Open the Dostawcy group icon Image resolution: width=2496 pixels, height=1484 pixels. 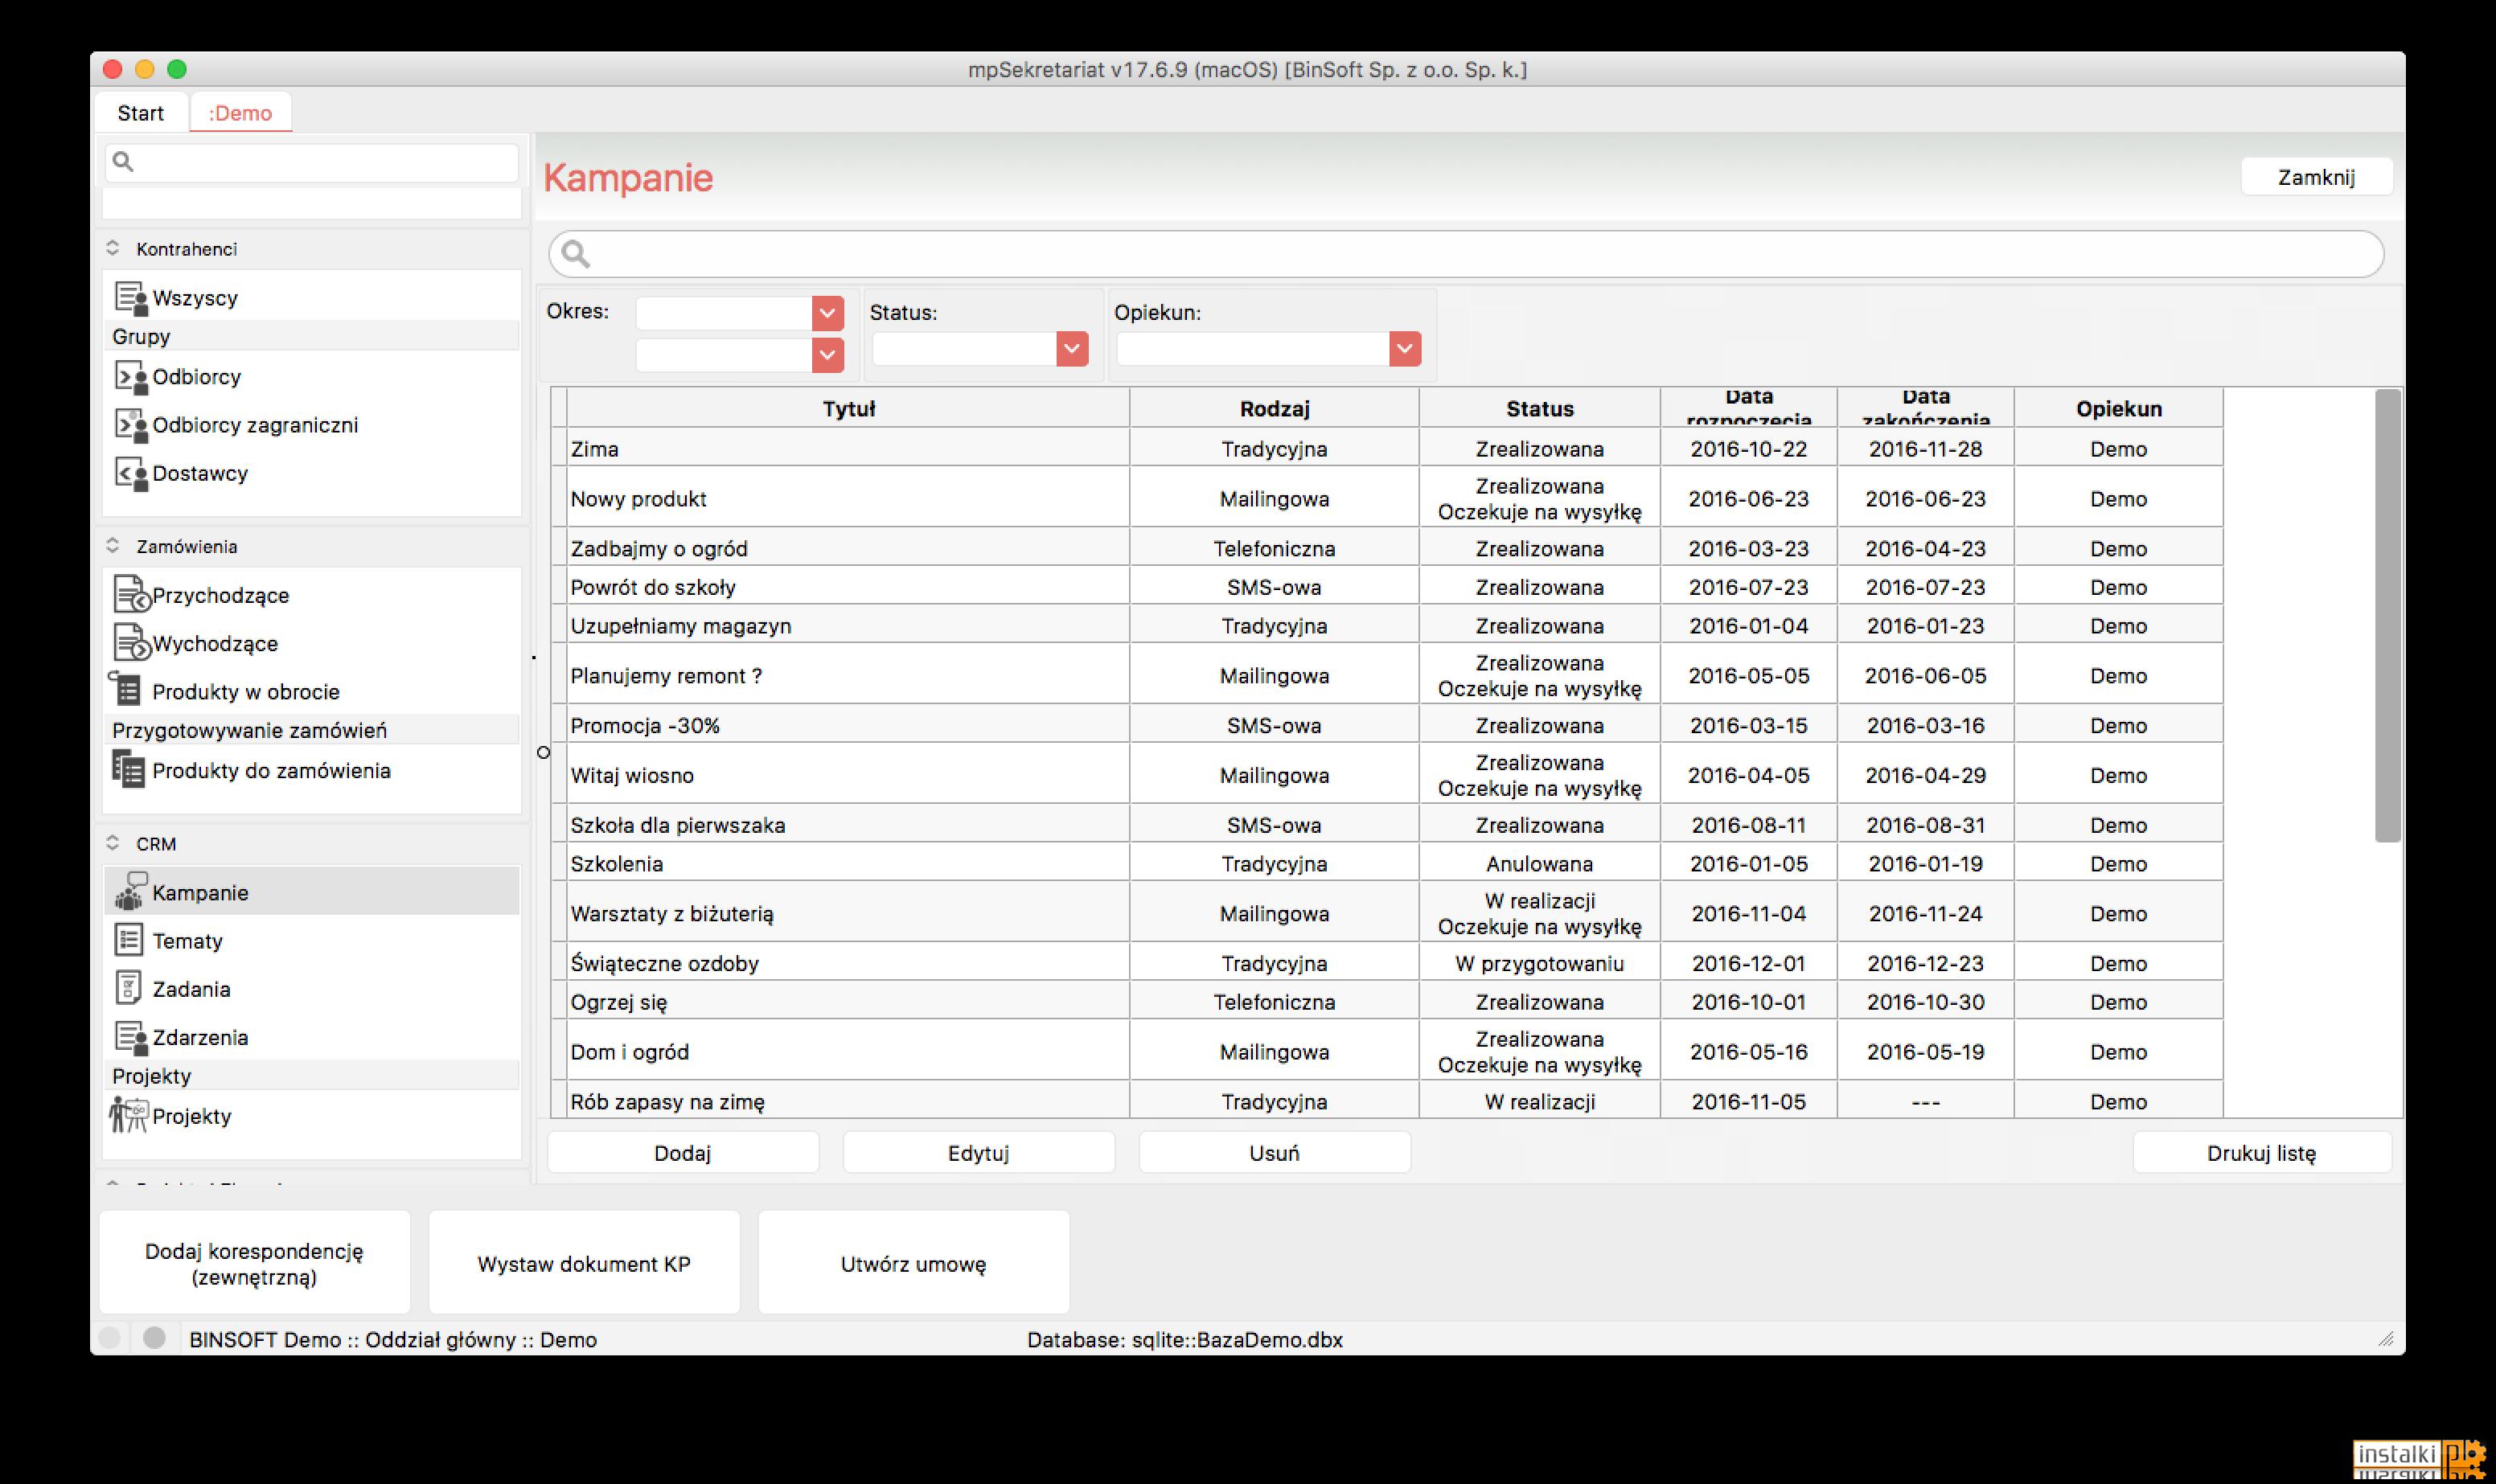(130, 473)
